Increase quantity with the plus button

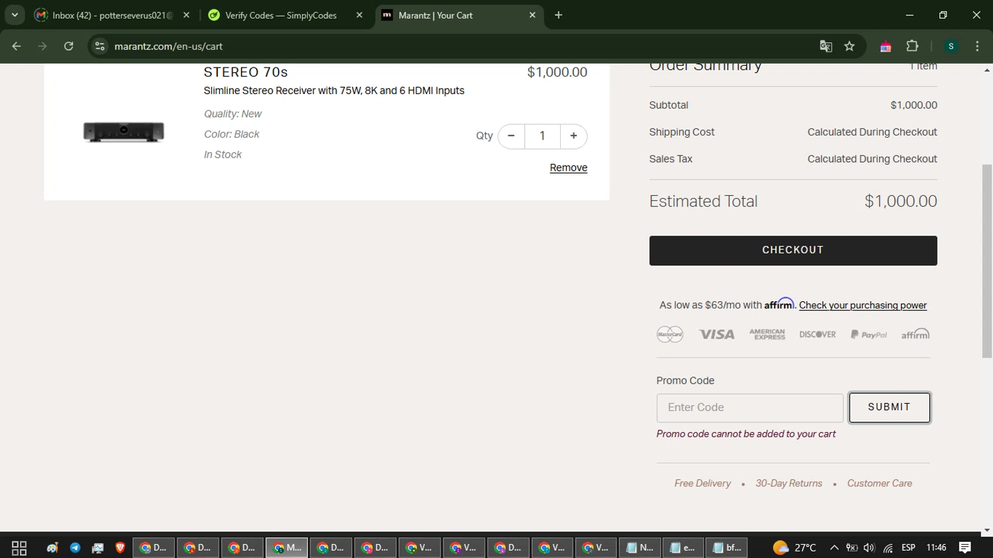coord(573,136)
